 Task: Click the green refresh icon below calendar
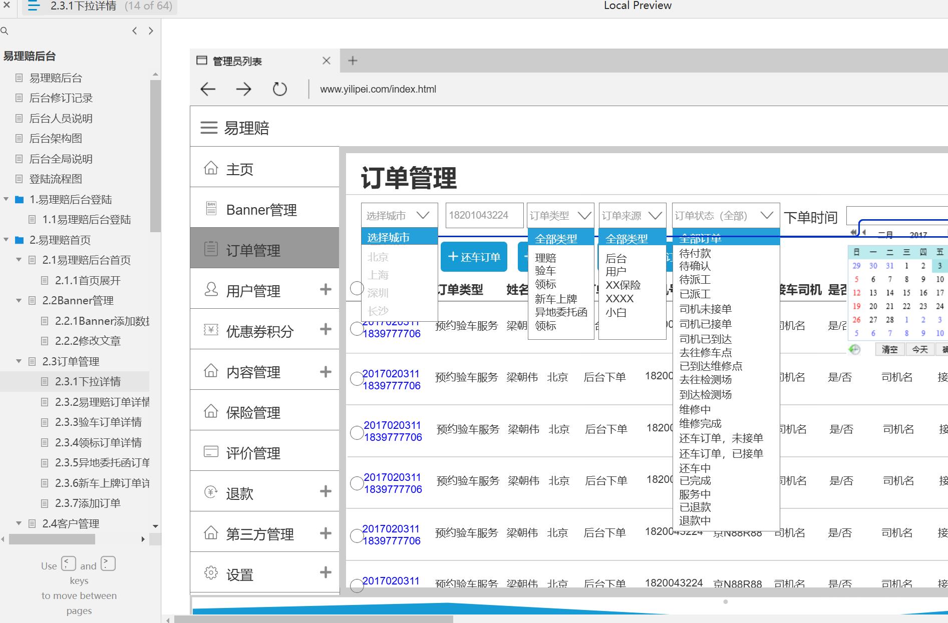pos(854,349)
